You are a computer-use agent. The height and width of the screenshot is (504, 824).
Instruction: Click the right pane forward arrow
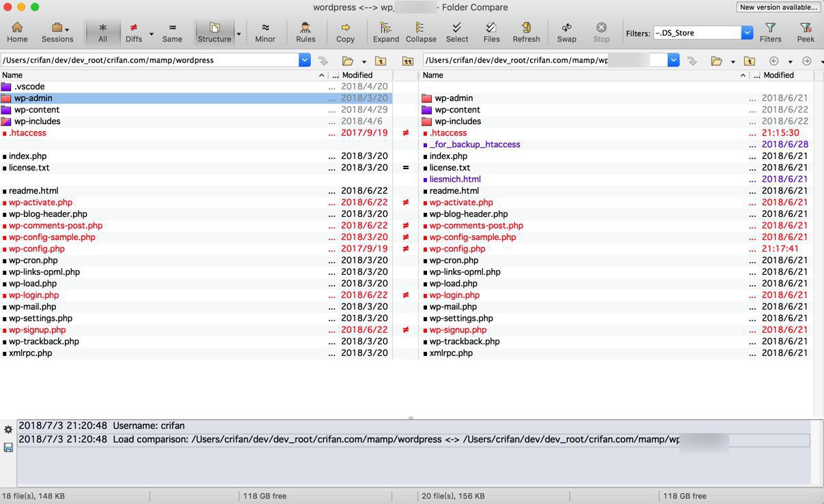[806, 61]
